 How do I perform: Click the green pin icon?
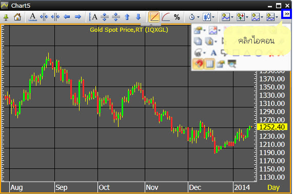[x=6, y=17]
